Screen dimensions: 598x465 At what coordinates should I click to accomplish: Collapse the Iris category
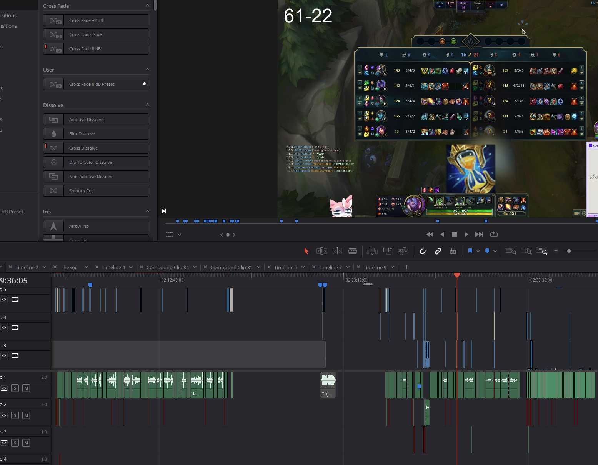tap(147, 212)
